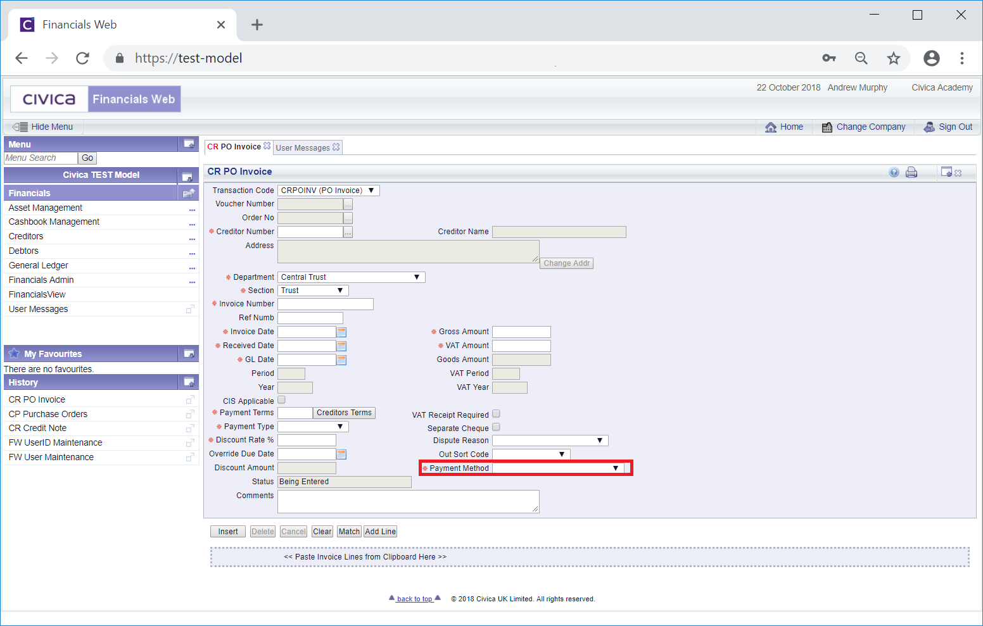Open the Transaction Code dropdown
The image size is (983, 626).
click(329, 191)
